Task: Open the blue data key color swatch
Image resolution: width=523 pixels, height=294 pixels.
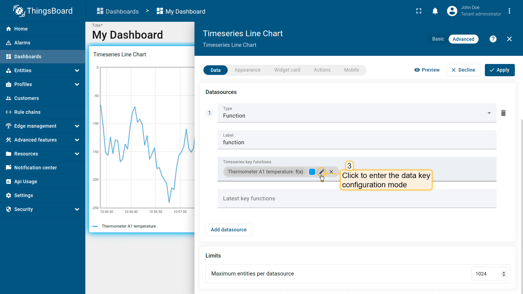Action: click(312, 172)
